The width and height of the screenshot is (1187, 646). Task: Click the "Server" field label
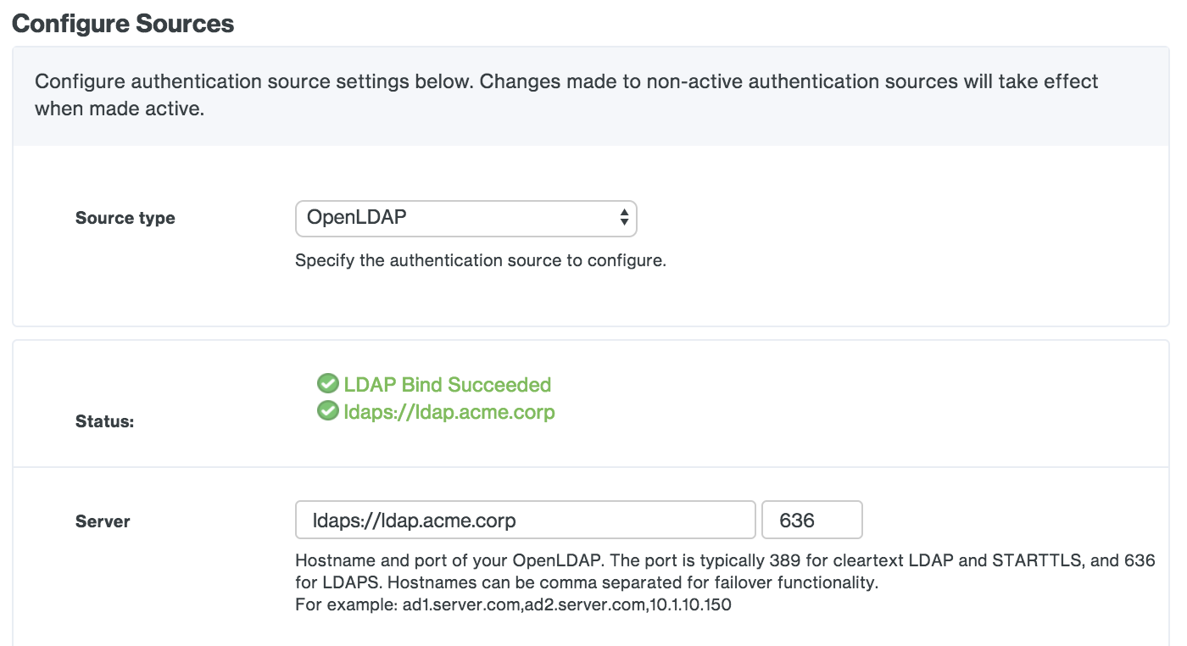(x=102, y=521)
